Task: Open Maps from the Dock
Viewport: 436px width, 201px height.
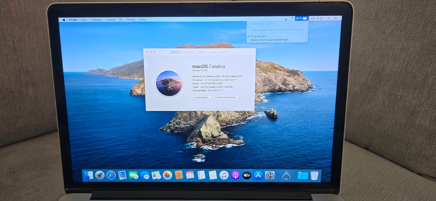Action: [156, 175]
